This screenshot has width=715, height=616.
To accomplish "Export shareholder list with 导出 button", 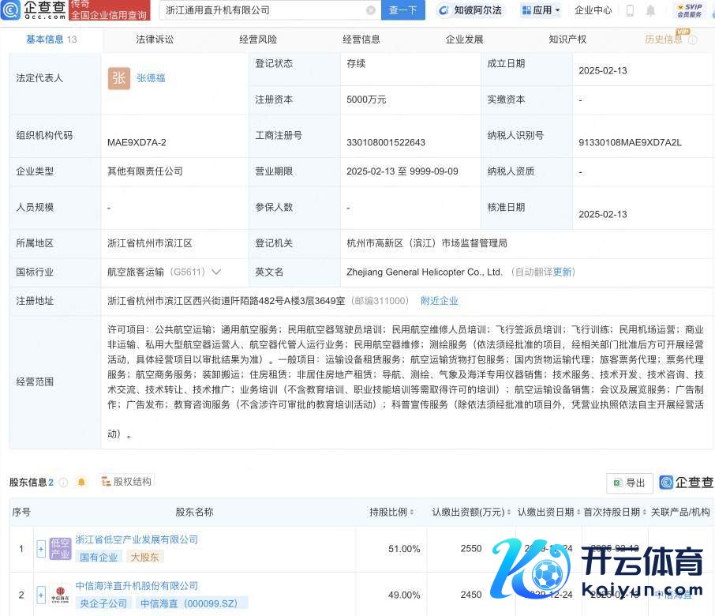I will point(629,483).
